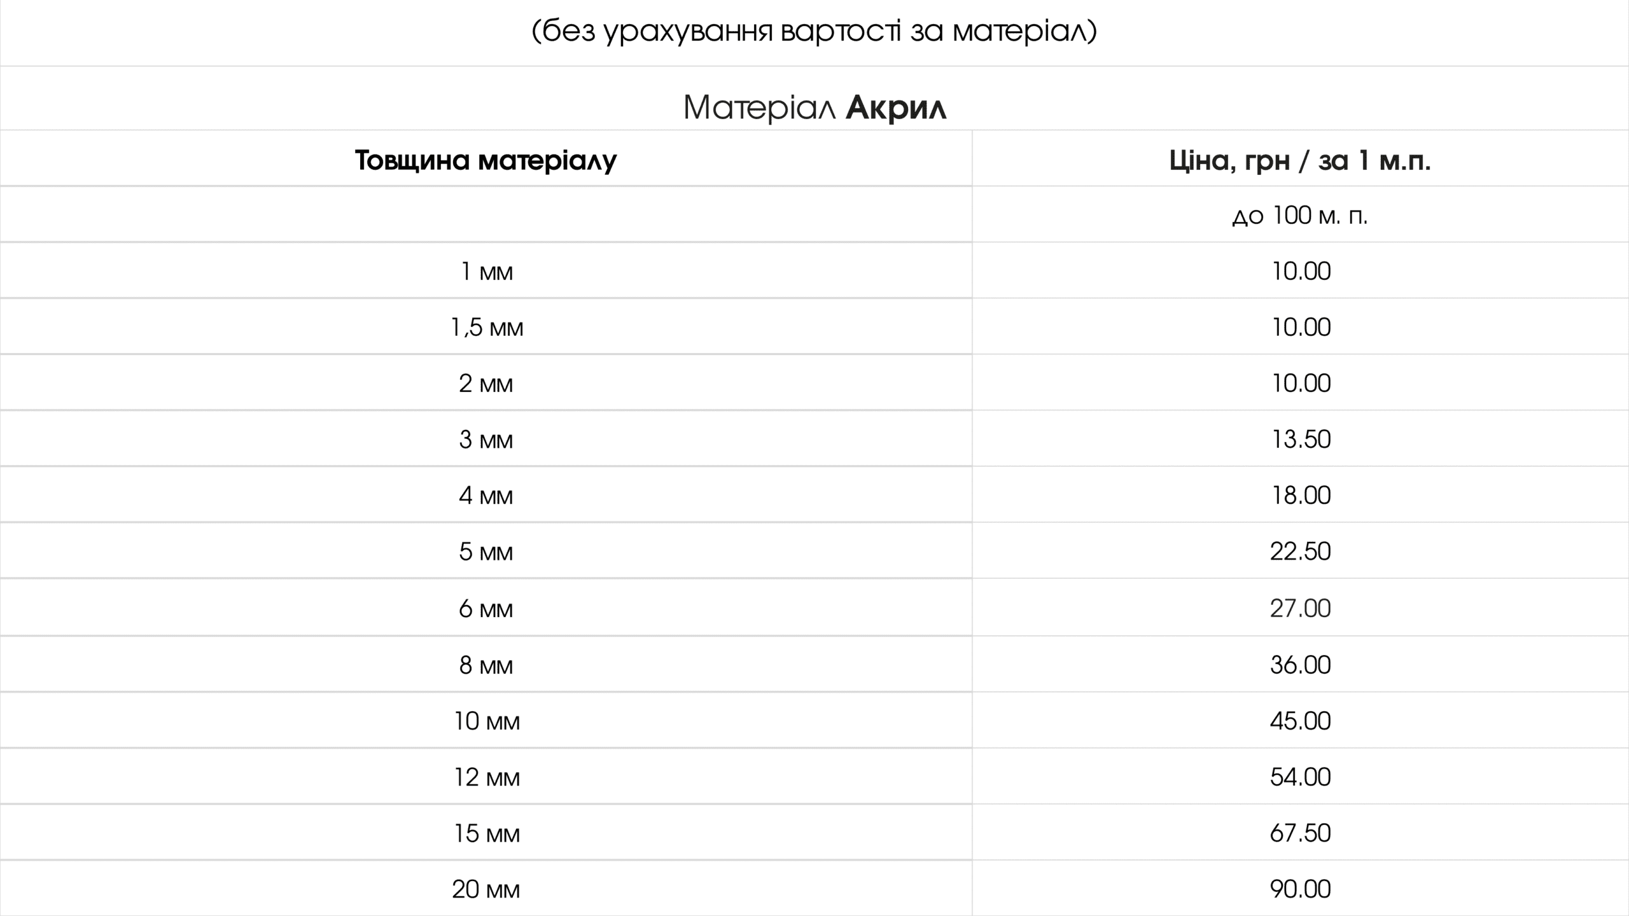Image resolution: width=1629 pixels, height=916 pixels.
Task: Click the note 'без урахування вартості за матеріал'
Action: coord(814,31)
